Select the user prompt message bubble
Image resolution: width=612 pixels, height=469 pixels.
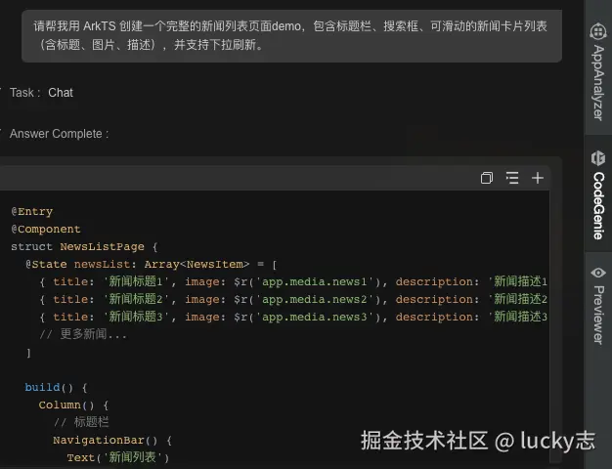tap(291, 35)
